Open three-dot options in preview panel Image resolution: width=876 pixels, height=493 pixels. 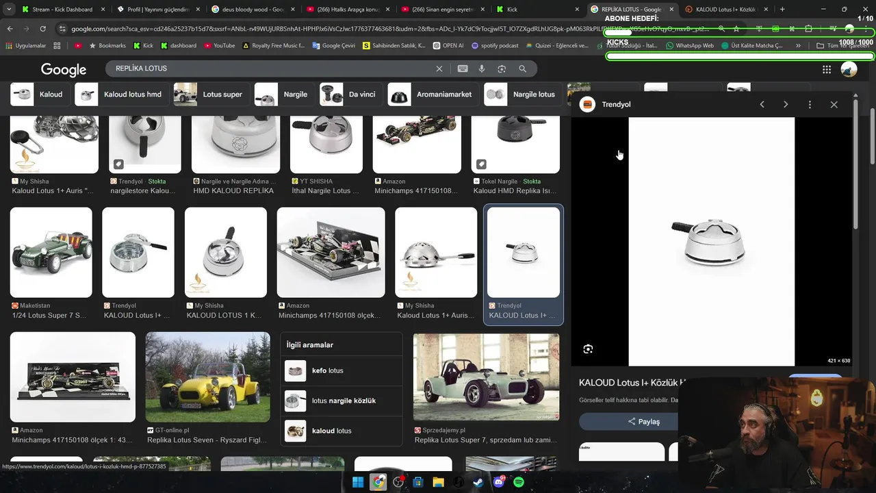810,105
